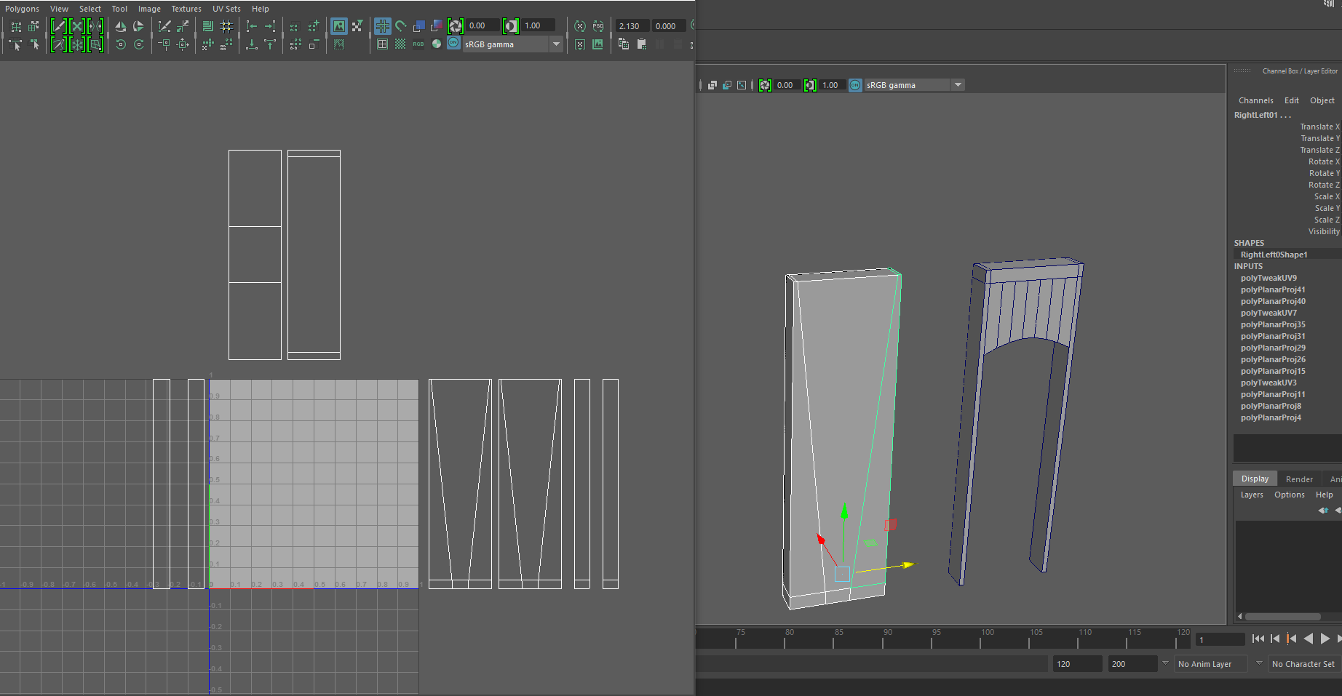Click the current frame input field
The image size is (1342, 696).
coord(1220,639)
